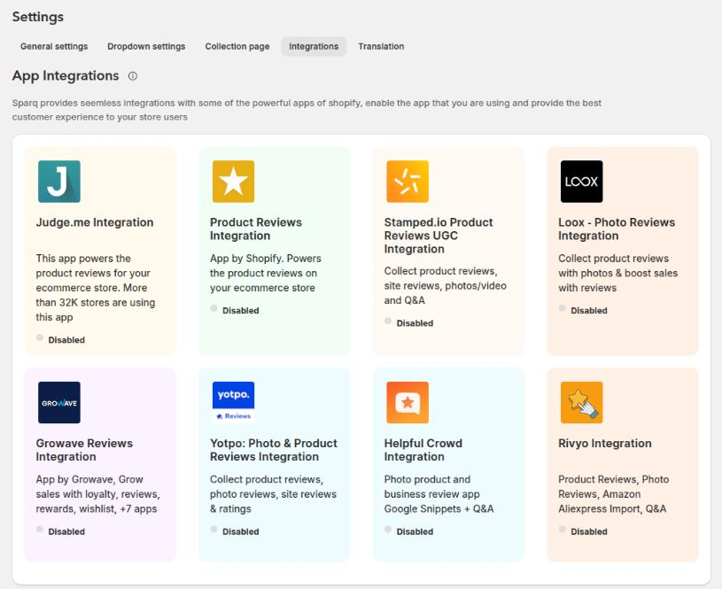Click the App Integrations heading
The width and height of the screenshot is (722, 589).
point(66,75)
